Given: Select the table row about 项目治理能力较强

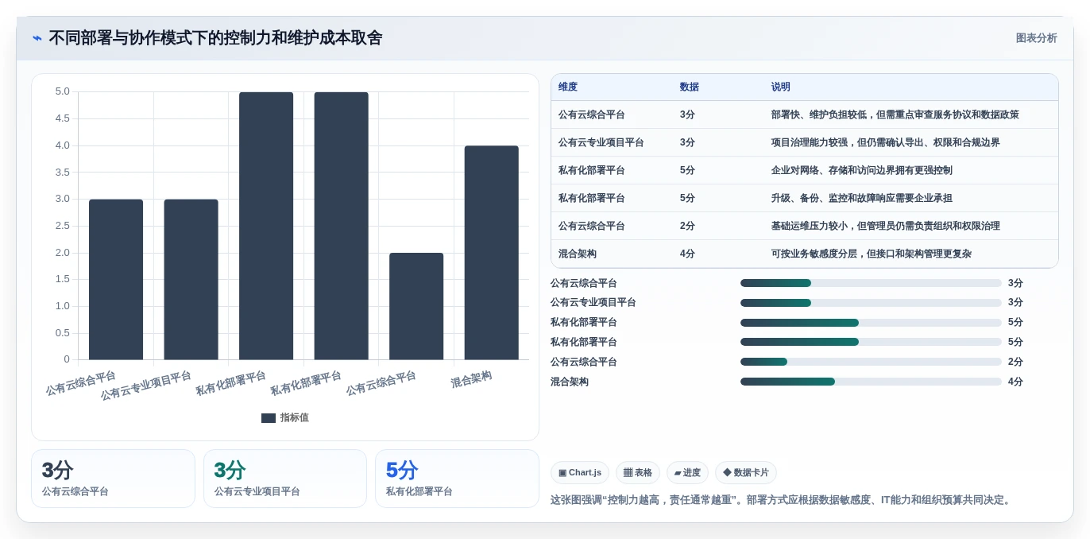Looking at the screenshot, I should pos(804,142).
